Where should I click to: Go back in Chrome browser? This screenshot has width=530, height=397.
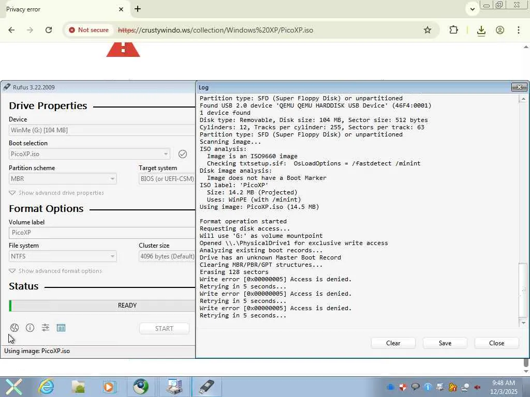click(x=11, y=30)
